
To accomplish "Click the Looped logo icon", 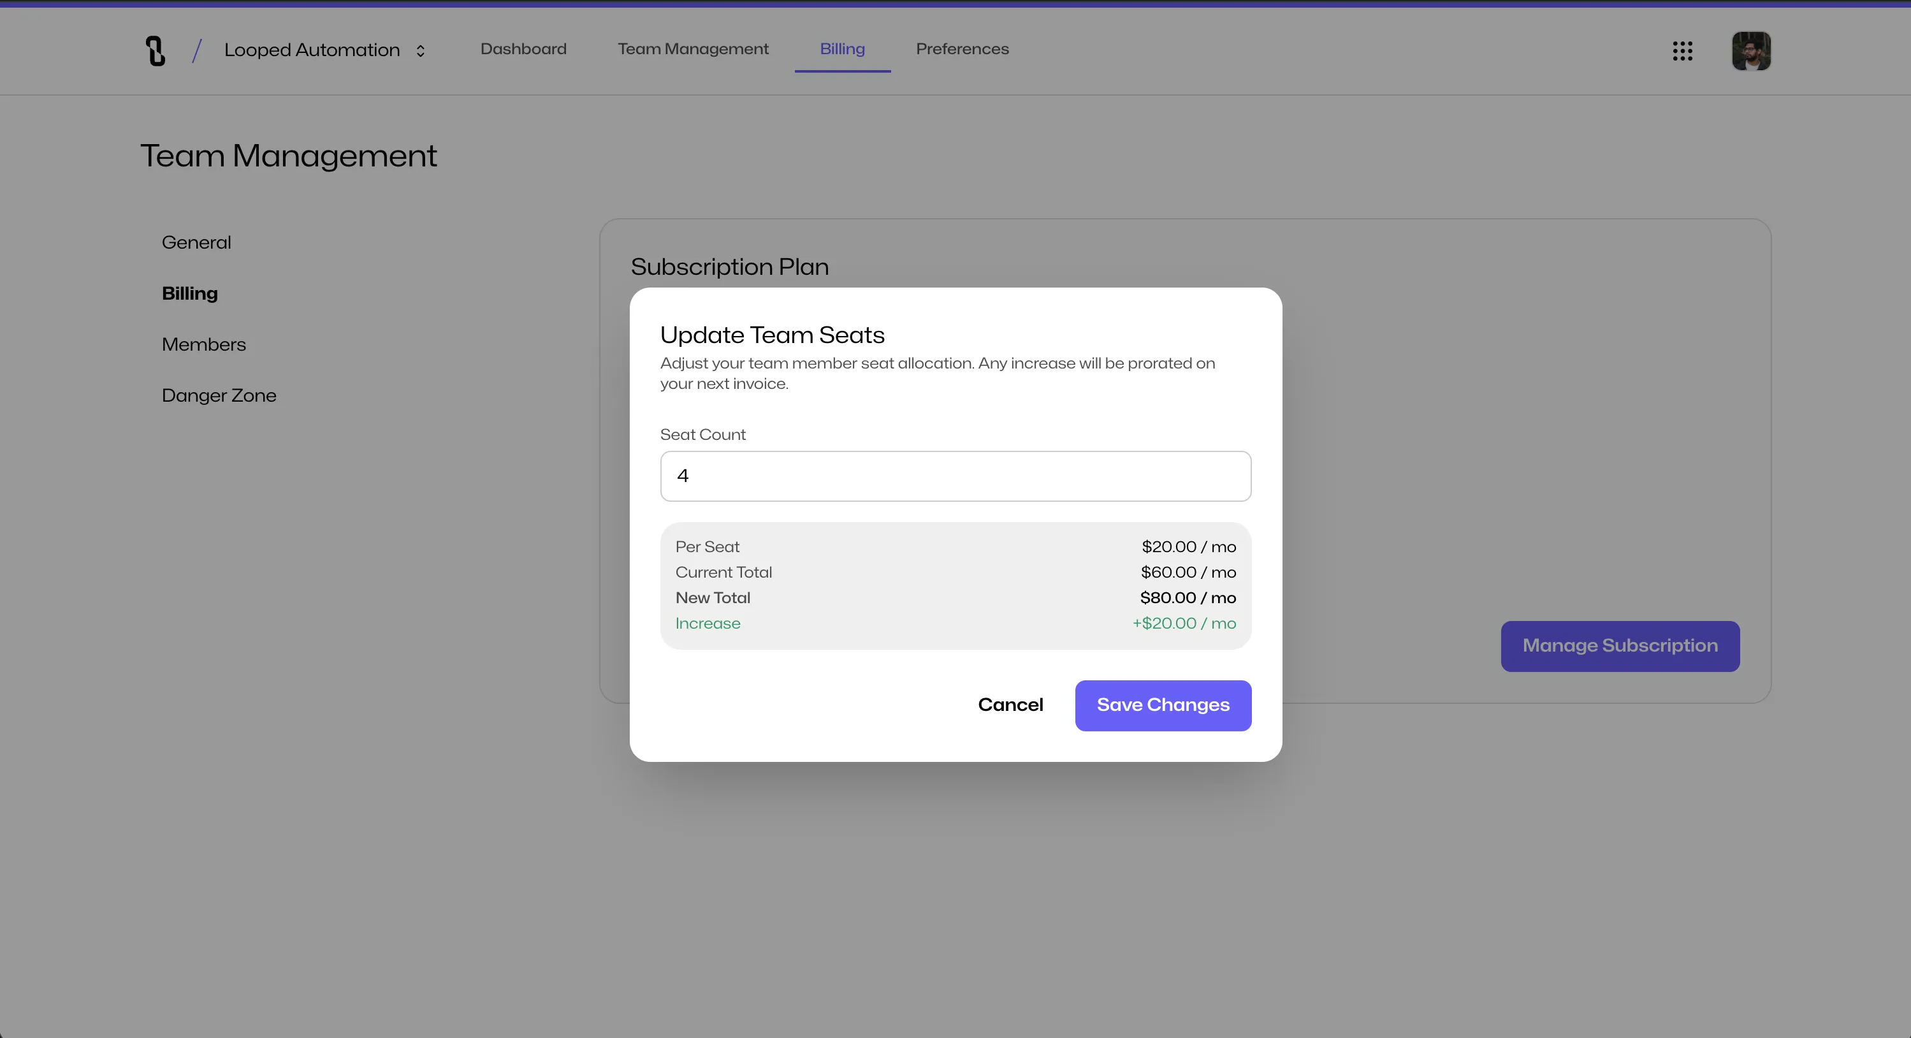I will pyautogui.click(x=155, y=50).
